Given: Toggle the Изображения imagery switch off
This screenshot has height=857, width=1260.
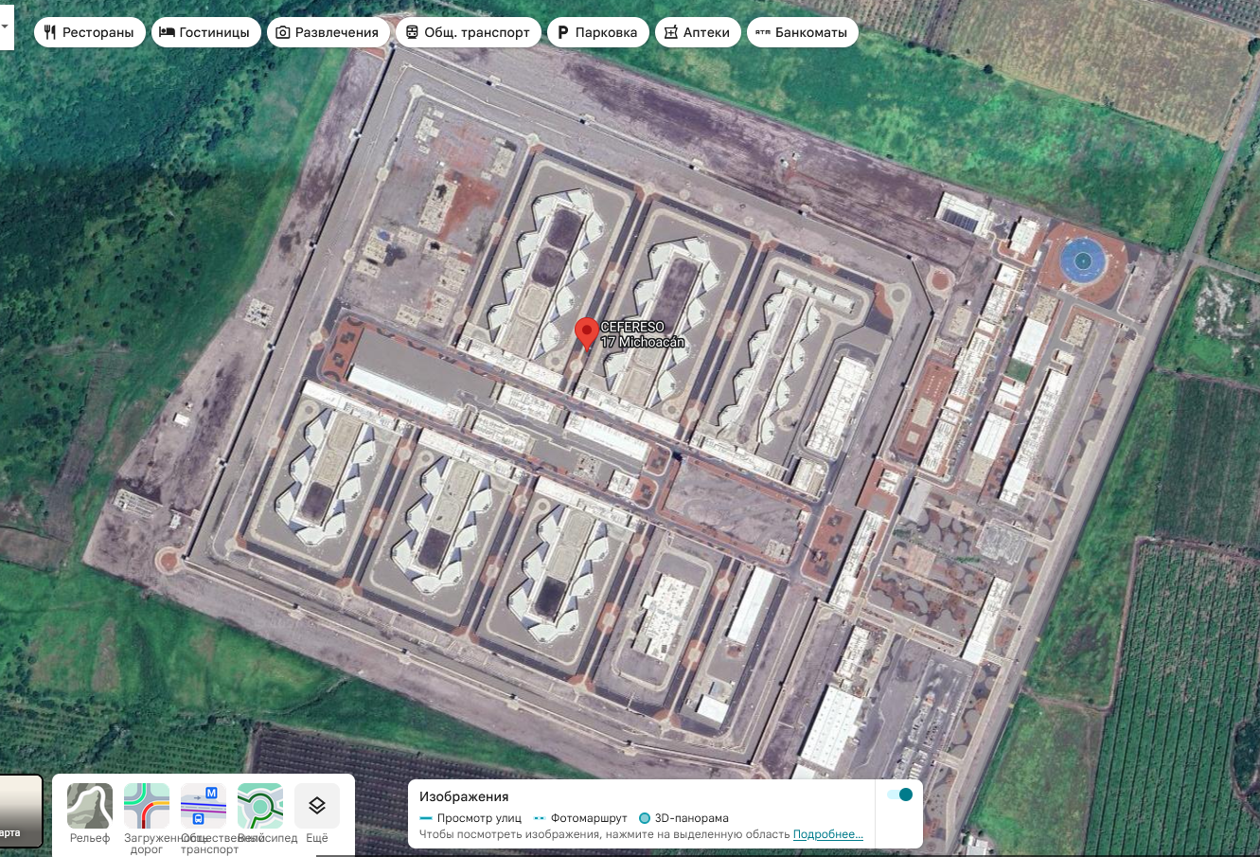Looking at the screenshot, I should pyautogui.click(x=899, y=795).
